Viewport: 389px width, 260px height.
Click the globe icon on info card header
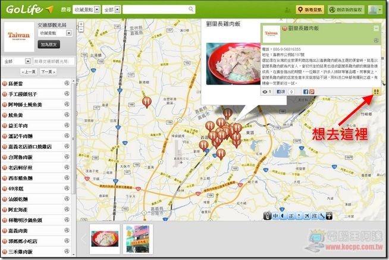coord(376,40)
